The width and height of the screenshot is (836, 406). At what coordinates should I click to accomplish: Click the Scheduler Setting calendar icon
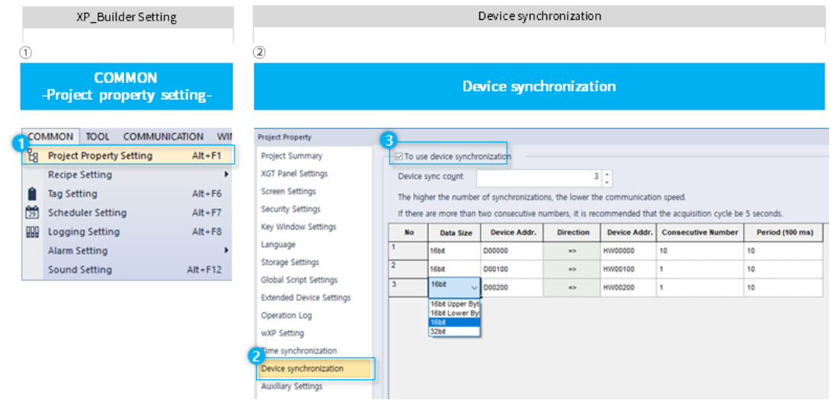point(32,213)
